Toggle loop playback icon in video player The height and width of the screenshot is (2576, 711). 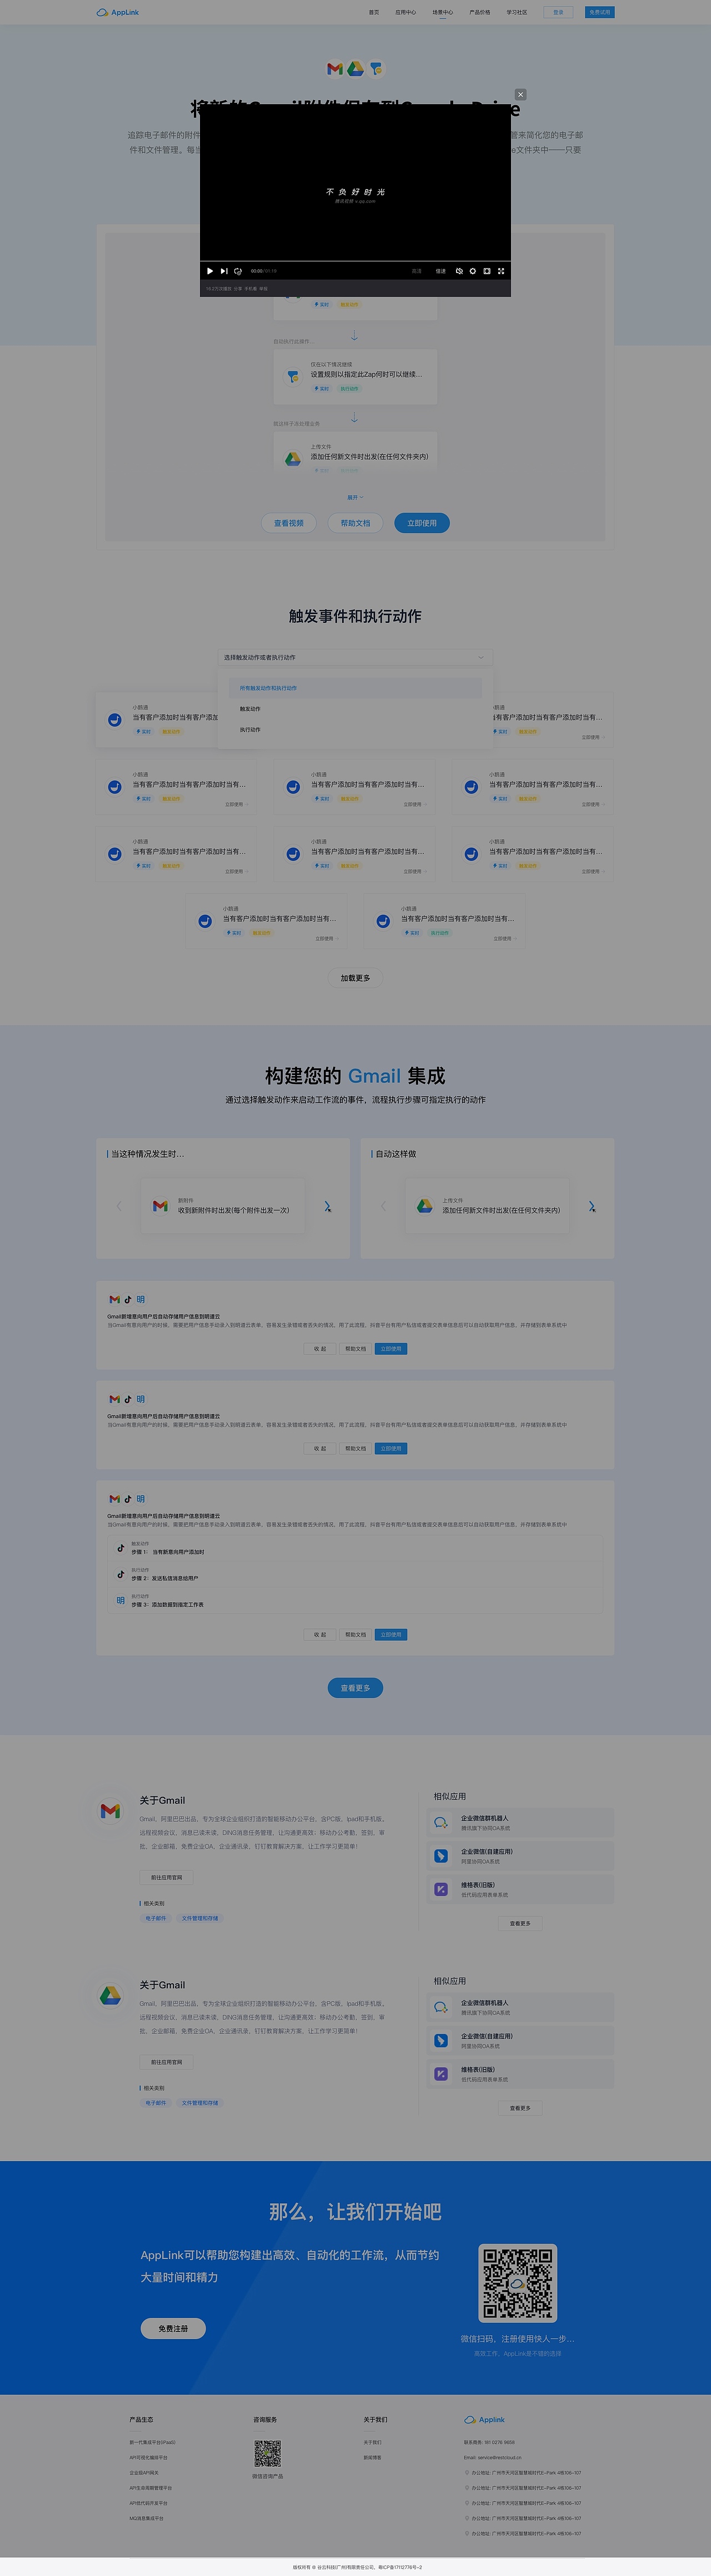pos(238,271)
